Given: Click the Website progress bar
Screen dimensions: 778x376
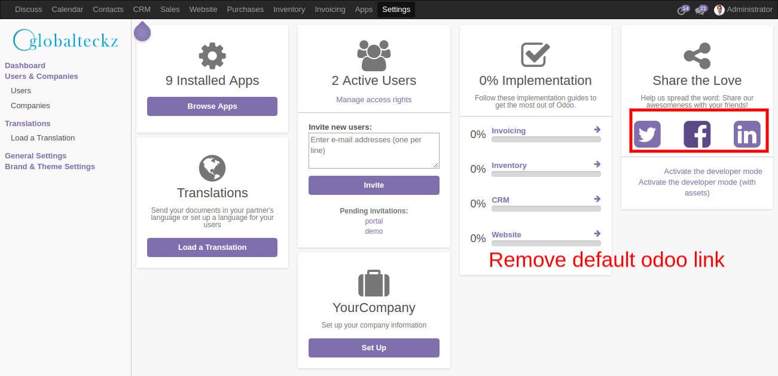Looking at the screenshot, I should pos(546,243).
